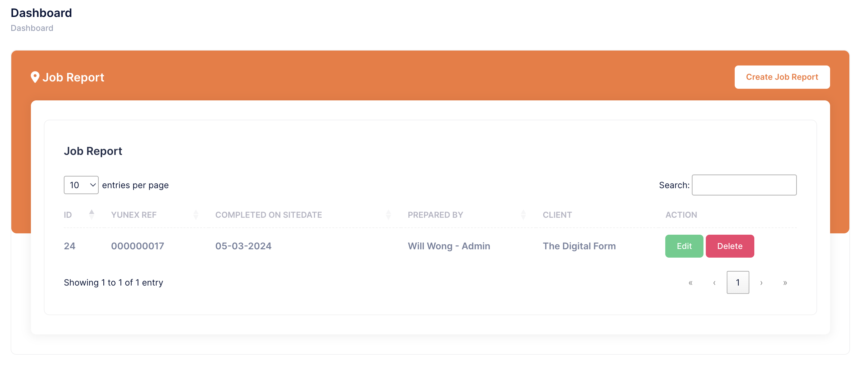Focus the Search input field
The width and height of the screenshot is (856, 365).
point(744,185)
